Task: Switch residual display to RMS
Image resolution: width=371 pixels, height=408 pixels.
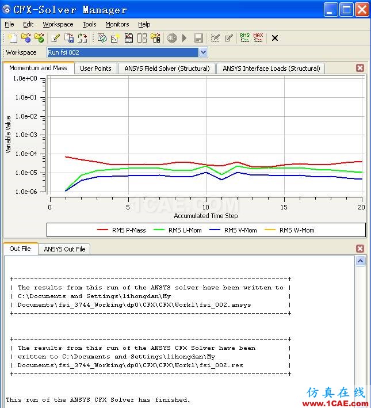Action: coord(245,38)
